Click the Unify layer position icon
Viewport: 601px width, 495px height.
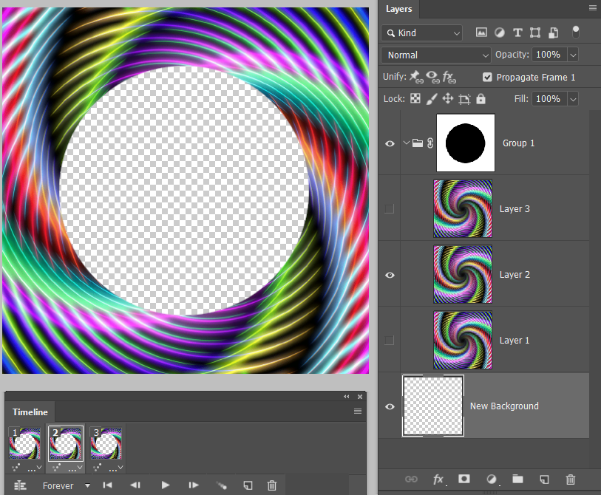click(416, 77)
